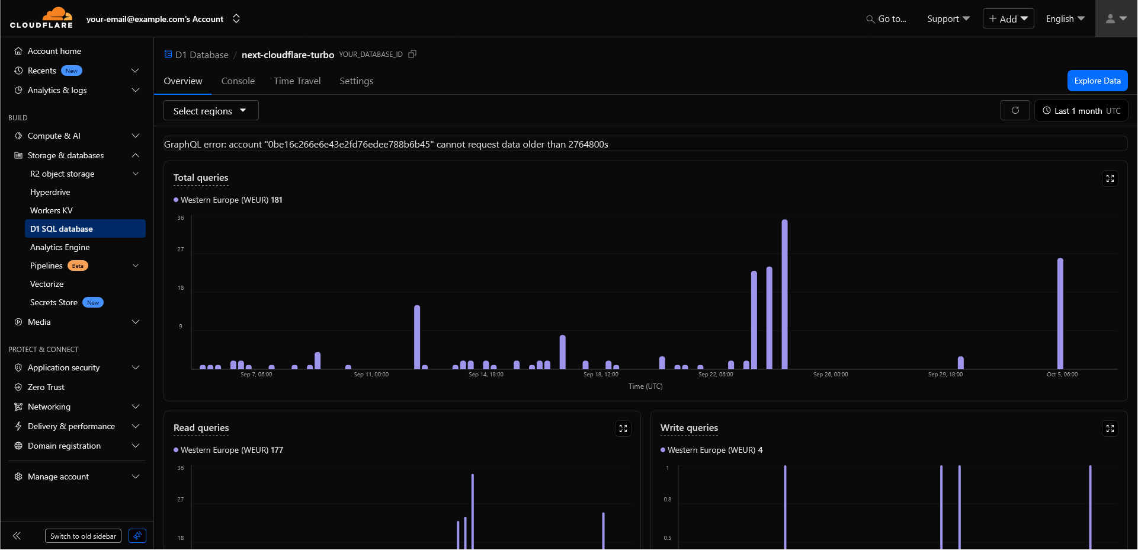
Task: Click the Storage & databases icon
Action: [18, 155]
